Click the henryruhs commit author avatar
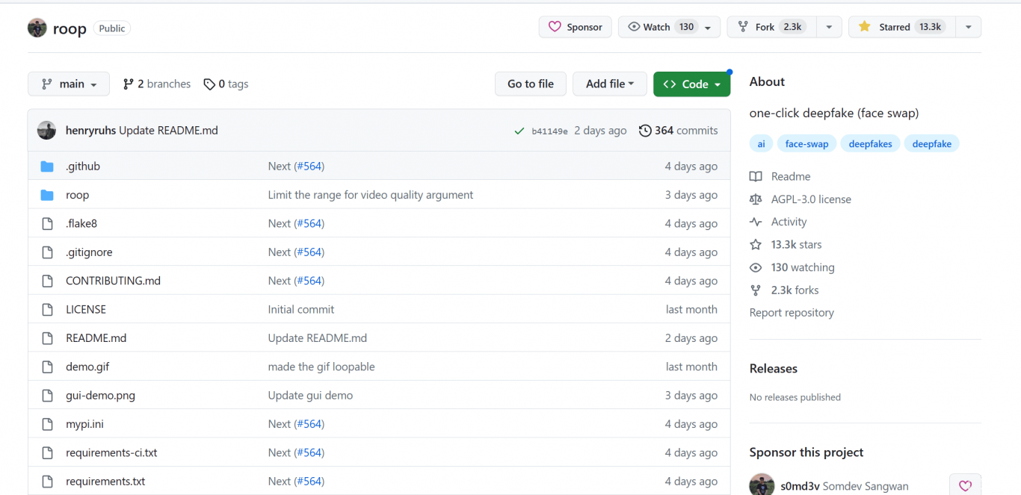Viewport: 1021px width, 495px height. tap(46, 131)
